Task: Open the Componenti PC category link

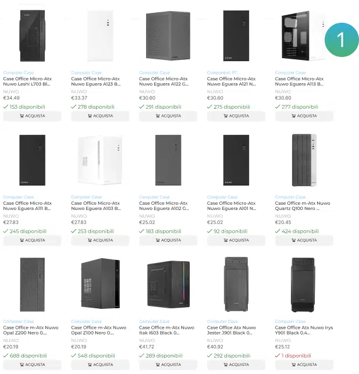Action: (222, 73)
